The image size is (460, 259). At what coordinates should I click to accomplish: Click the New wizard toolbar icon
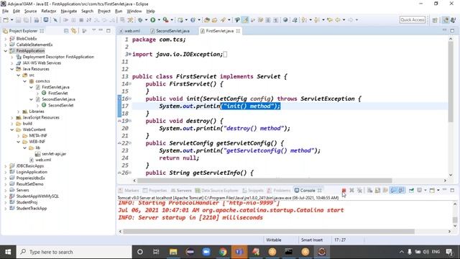pos(6,20)
